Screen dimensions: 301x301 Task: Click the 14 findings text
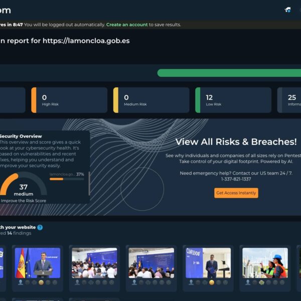point(19,233)
